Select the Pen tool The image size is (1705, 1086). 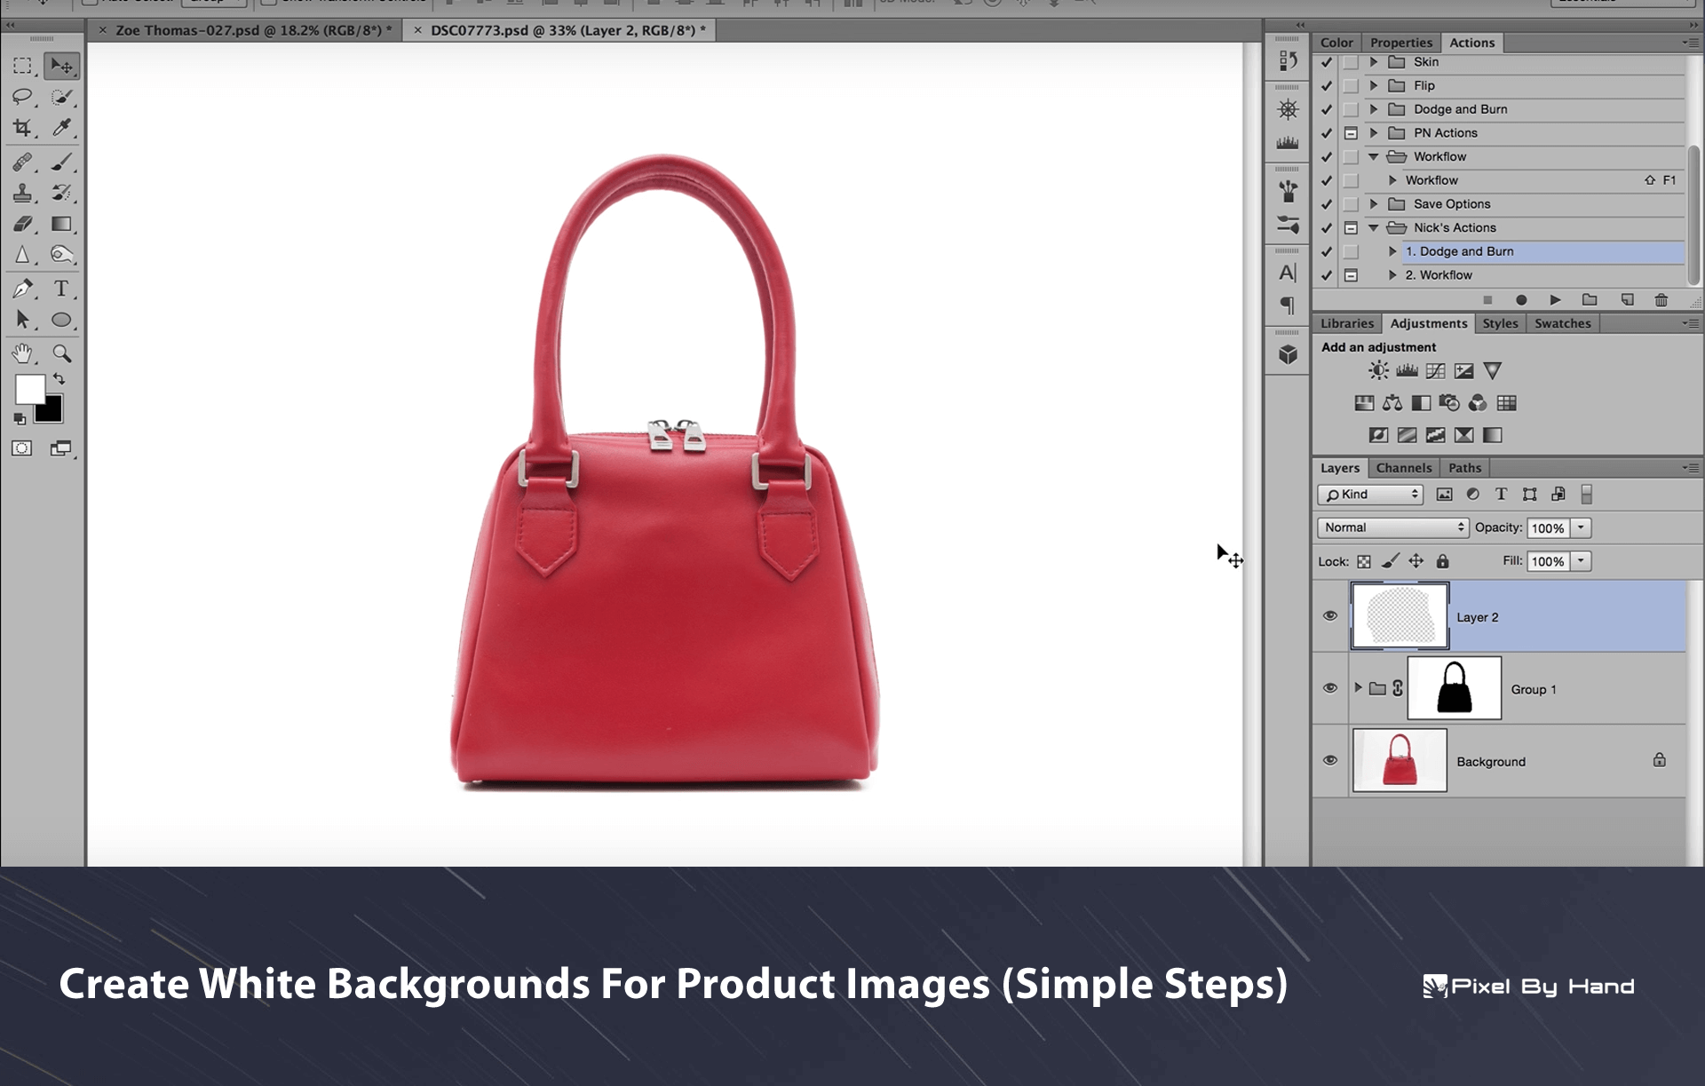[x=22, y=289]
